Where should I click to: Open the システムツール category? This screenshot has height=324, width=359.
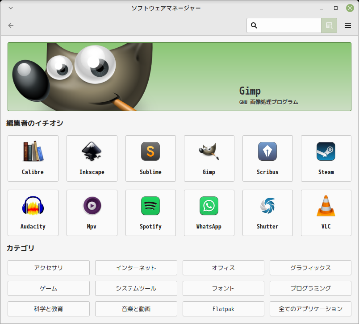pos(136,288)
